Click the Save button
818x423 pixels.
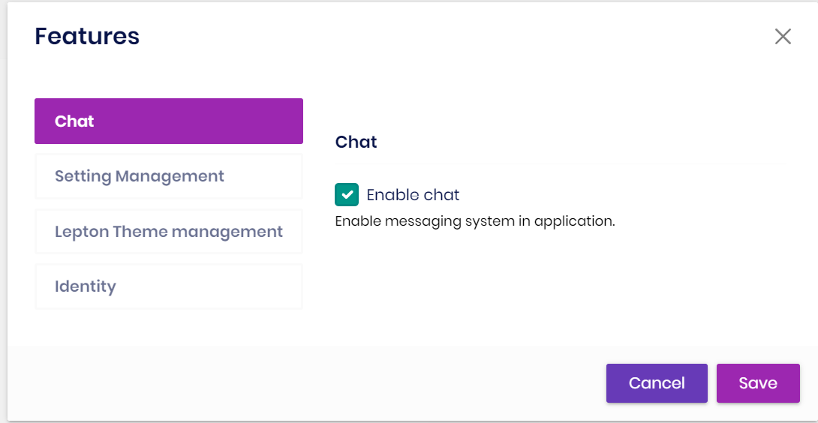(x=758, y=383)
